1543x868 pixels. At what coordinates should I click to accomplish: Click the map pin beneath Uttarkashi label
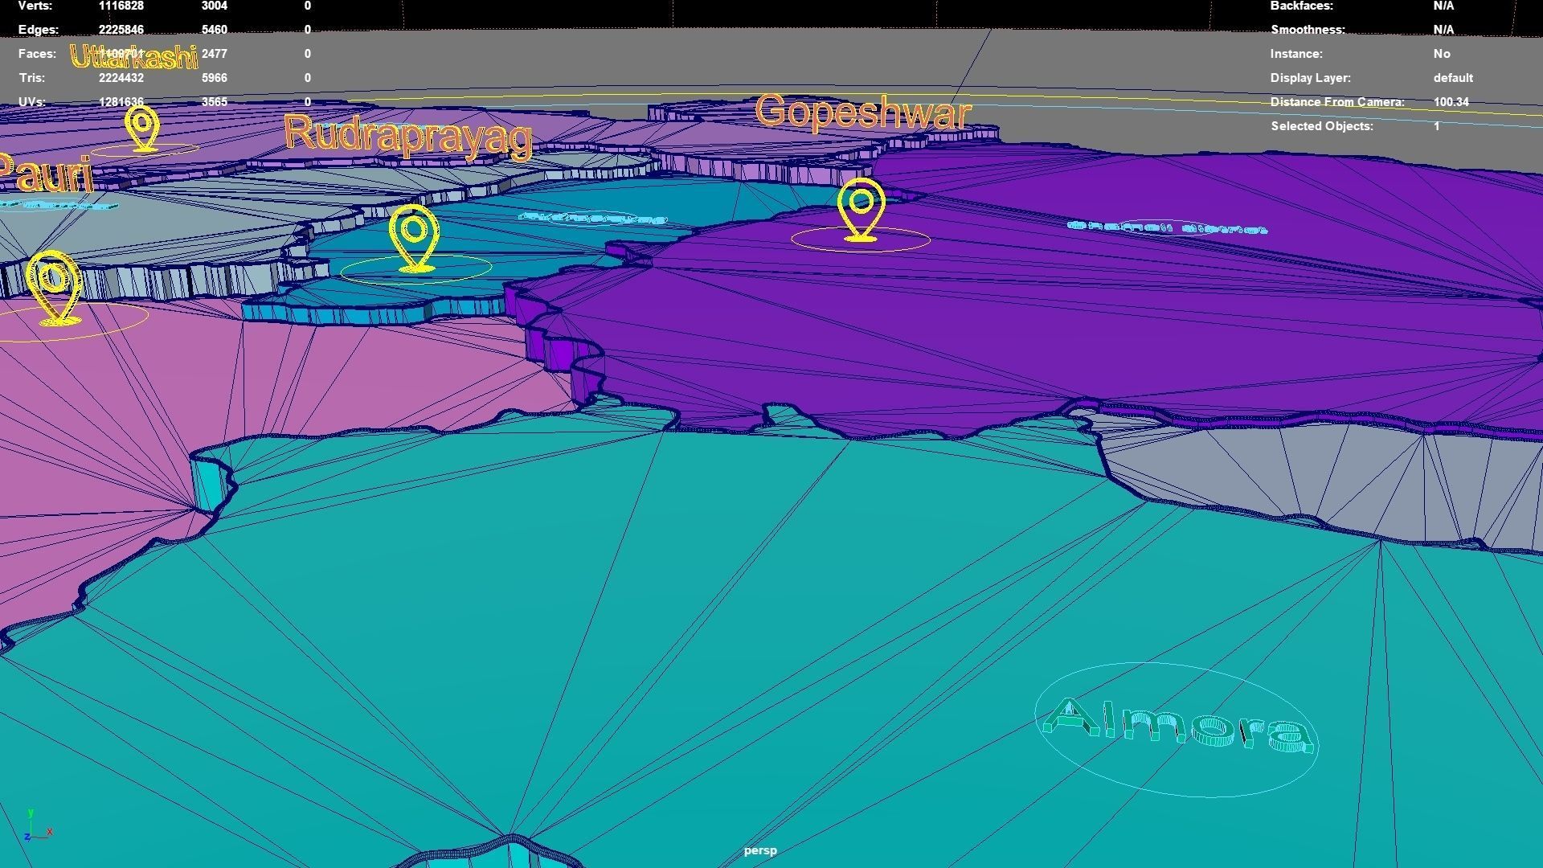pos(143,129)
